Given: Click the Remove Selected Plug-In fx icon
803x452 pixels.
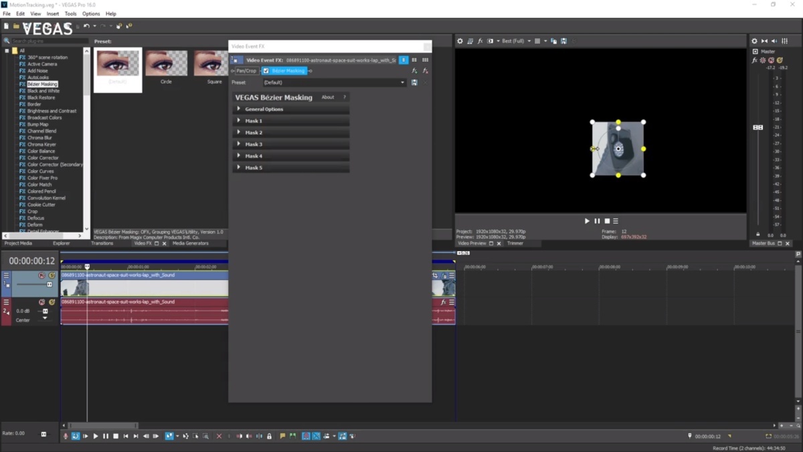Looking at the screenshot, I should tap(425, 71).
